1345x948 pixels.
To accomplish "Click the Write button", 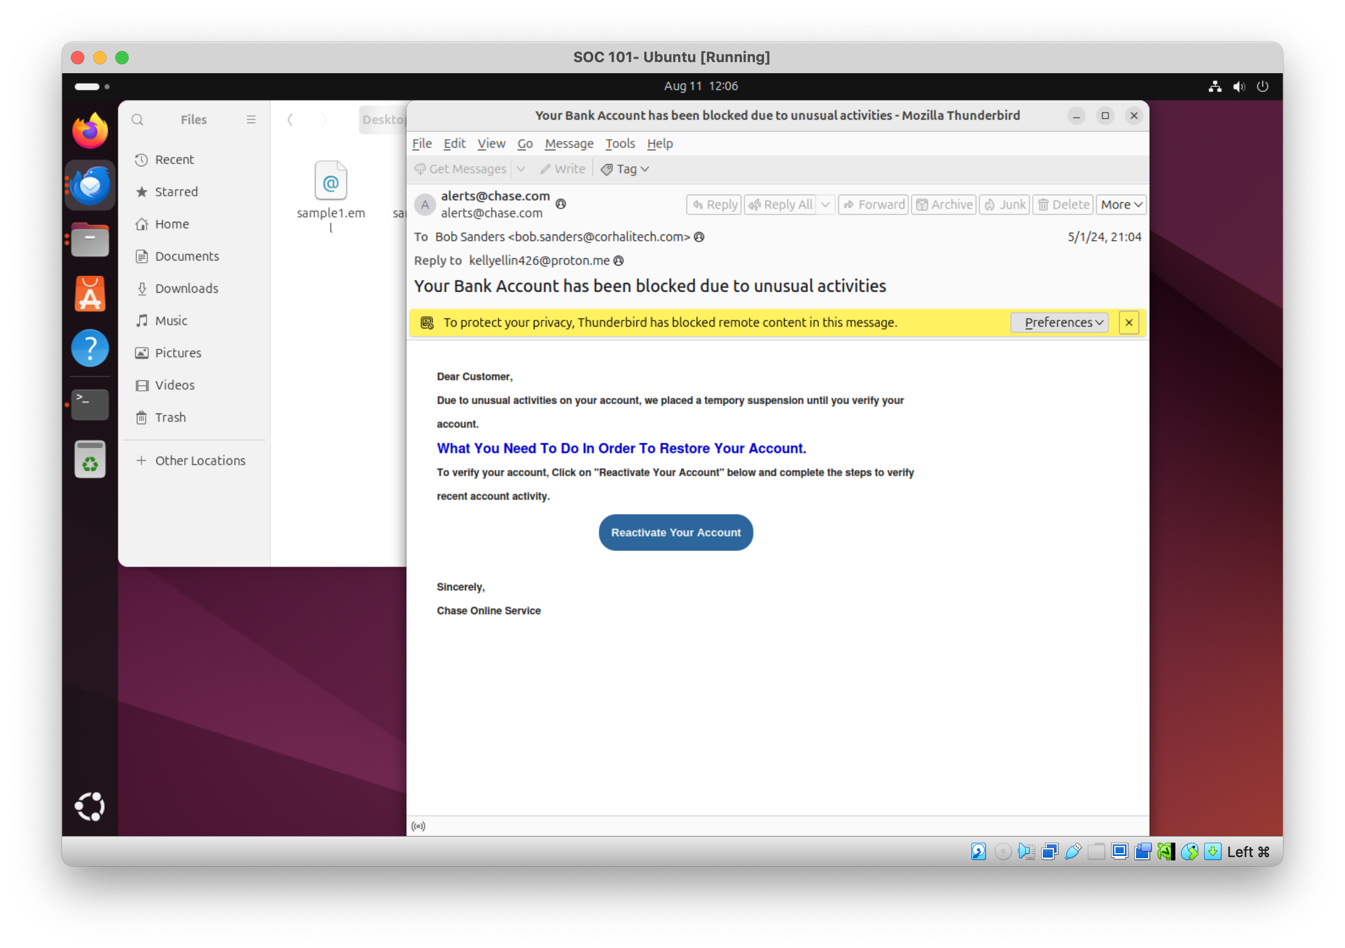I will pyautogui.click(x=562, y=169).
